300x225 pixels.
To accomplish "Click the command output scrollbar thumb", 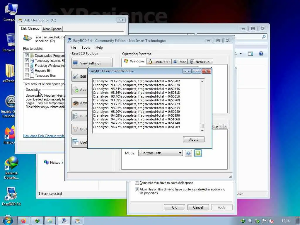I will (x=202, y=126).
